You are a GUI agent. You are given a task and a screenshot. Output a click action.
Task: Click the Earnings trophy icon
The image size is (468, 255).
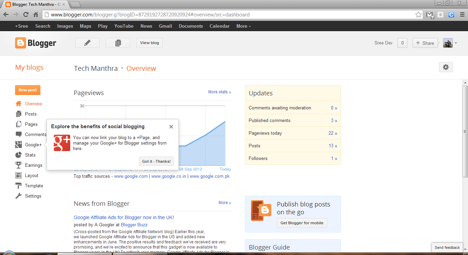click(19, 165)
